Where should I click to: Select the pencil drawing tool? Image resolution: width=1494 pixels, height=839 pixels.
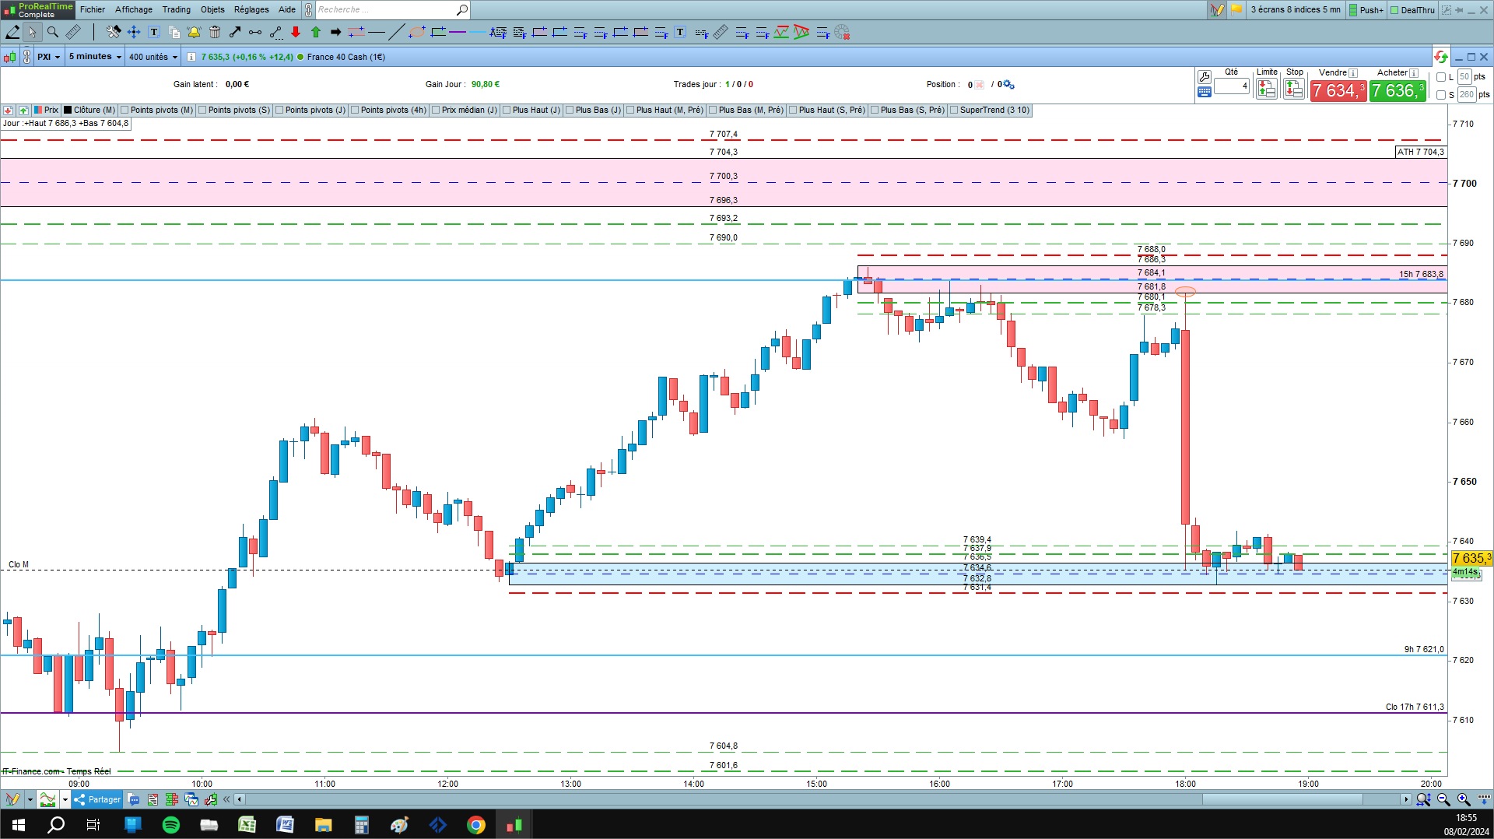12,32
